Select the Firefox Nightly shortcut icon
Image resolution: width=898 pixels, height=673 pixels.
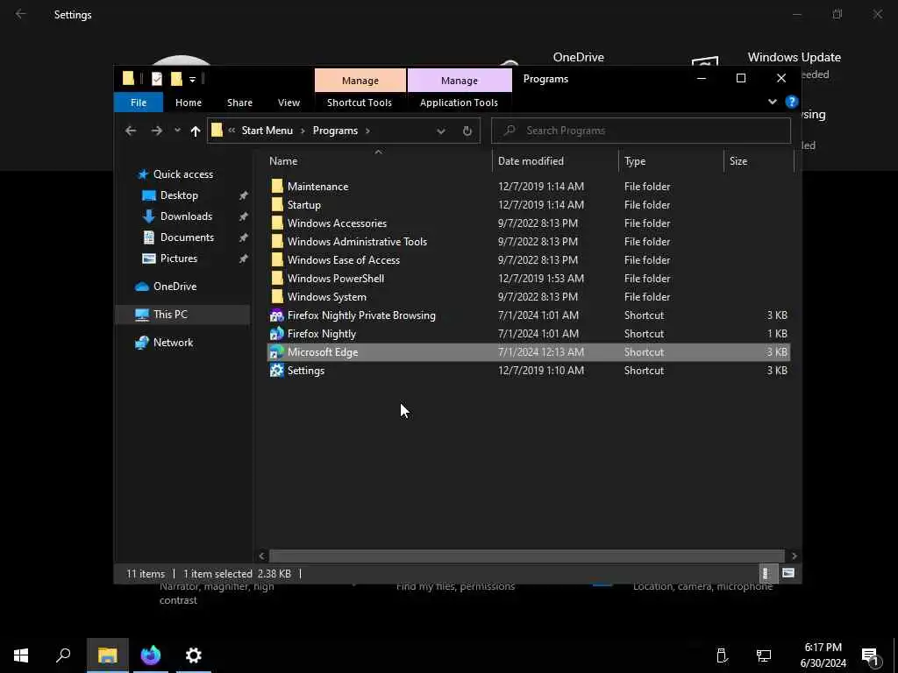click(276, 333)
